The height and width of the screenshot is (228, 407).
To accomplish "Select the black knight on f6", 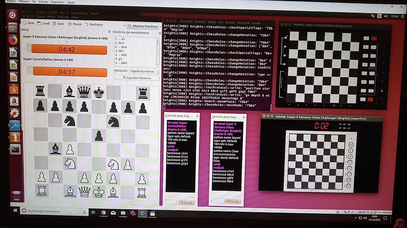I will [113, 121].
